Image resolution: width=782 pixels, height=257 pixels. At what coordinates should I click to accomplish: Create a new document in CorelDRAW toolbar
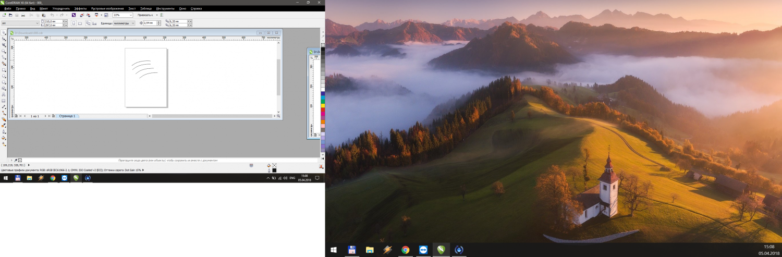coord(4,15)
